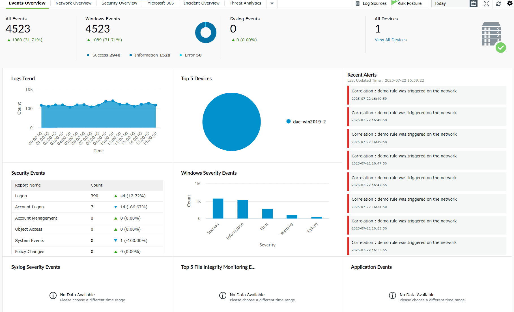Open the calendar date picker
This screenshot has height=312, width=514.
473,4
